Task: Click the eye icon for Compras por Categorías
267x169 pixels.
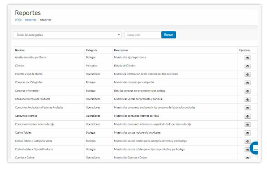Action: [247, 83]
